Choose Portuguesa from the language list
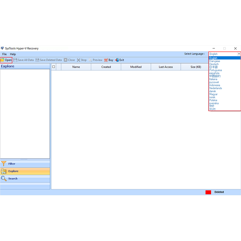This screenshot has height=241, width=241. (225, 70)
